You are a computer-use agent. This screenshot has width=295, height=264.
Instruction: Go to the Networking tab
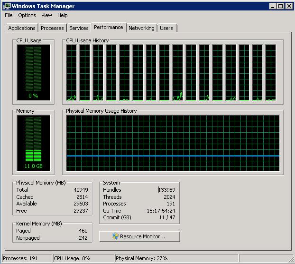(141, 28)
